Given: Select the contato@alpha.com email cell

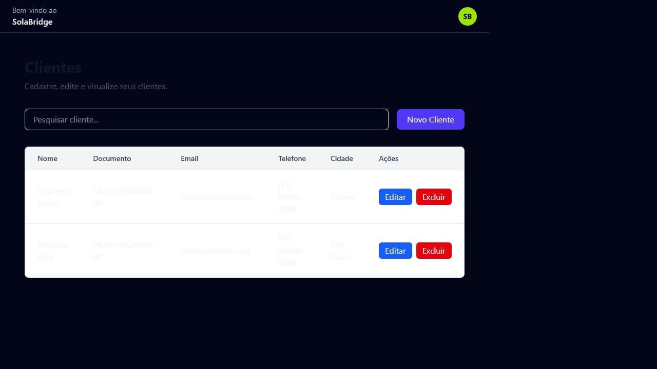Looking at the screenshot, I should click(217, 197).
